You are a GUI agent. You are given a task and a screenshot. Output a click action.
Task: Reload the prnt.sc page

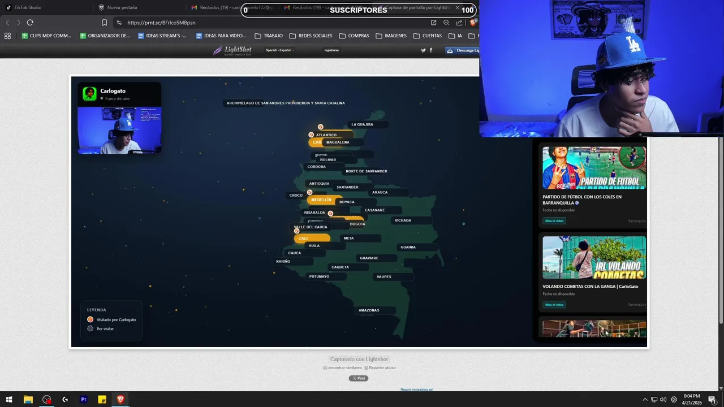(30, 23)
